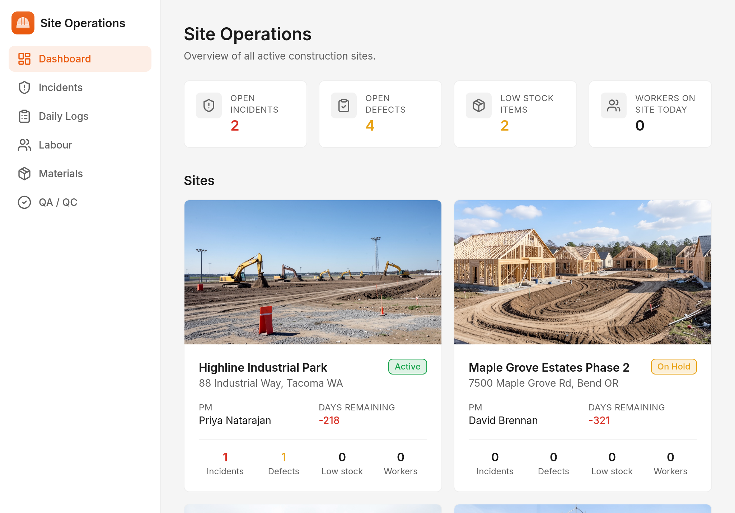
Task: Click the Workers stat on Maple Grove card
Action: [x=670, y=463]
